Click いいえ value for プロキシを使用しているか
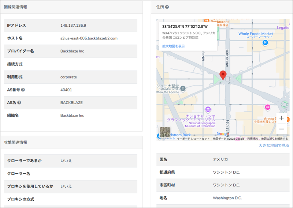Viewport: 293px width, 208px height. coord(66,186)
